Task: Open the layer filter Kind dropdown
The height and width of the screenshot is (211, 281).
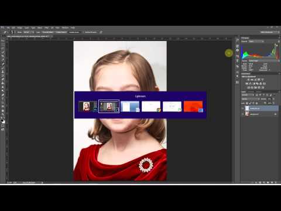Action: pos(248,95)
